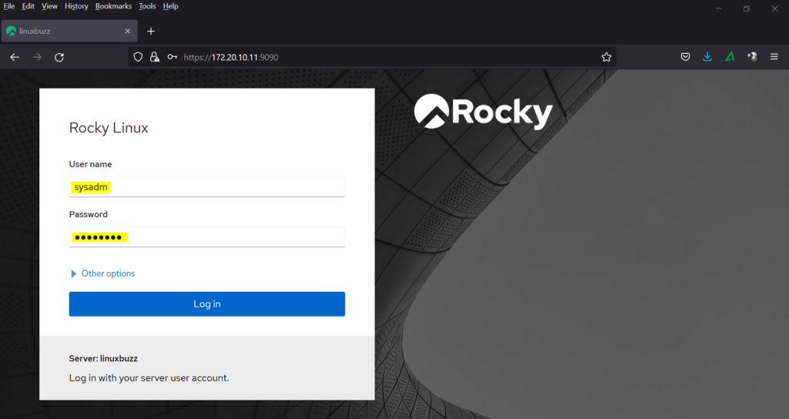Screen dimensions: 789x419
Task: Click the Rocky Linux heading
Action: click(x=109, y=128)
